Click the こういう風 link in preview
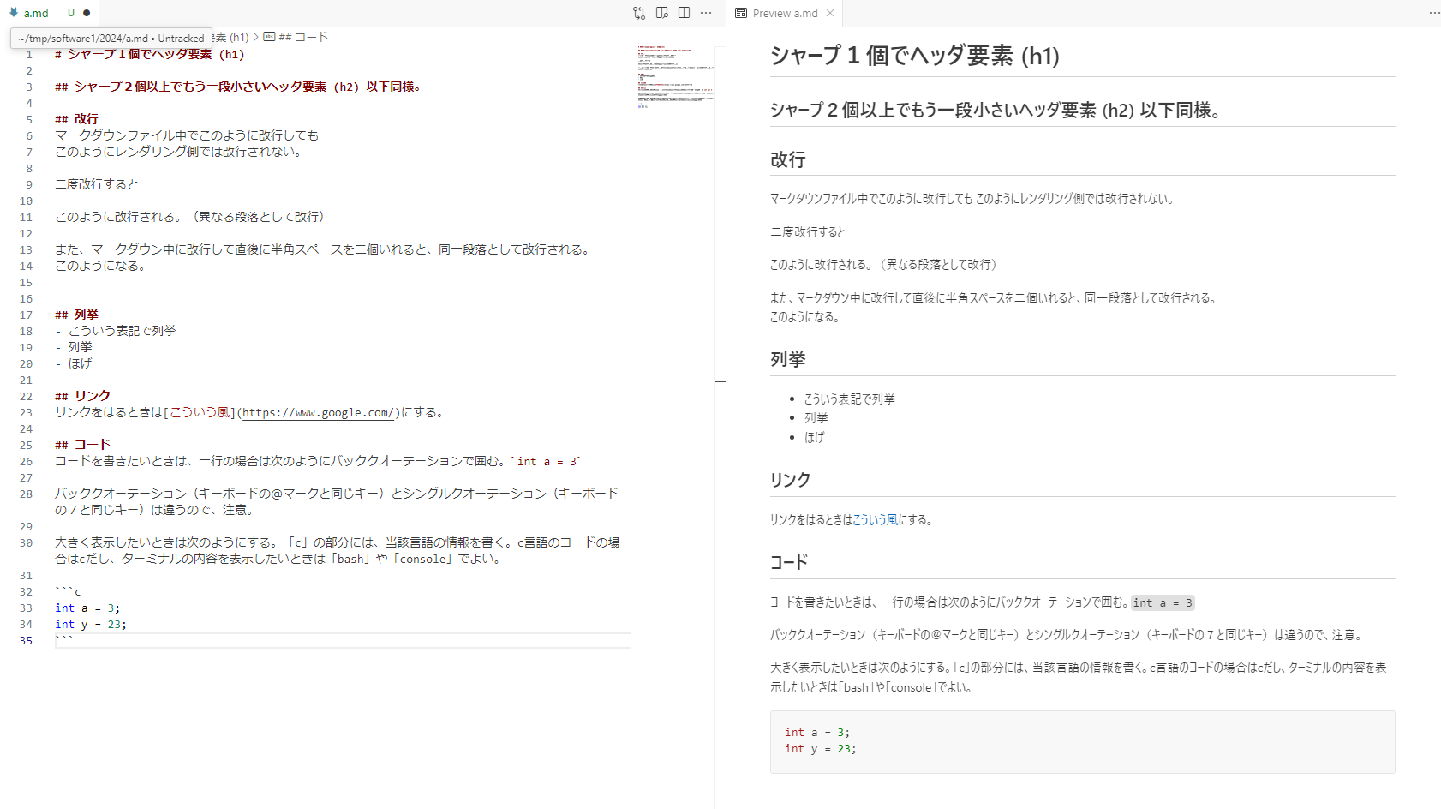The height and width of the screenshot is (809, 1441). pyautogui.click(x=875, y=519)
